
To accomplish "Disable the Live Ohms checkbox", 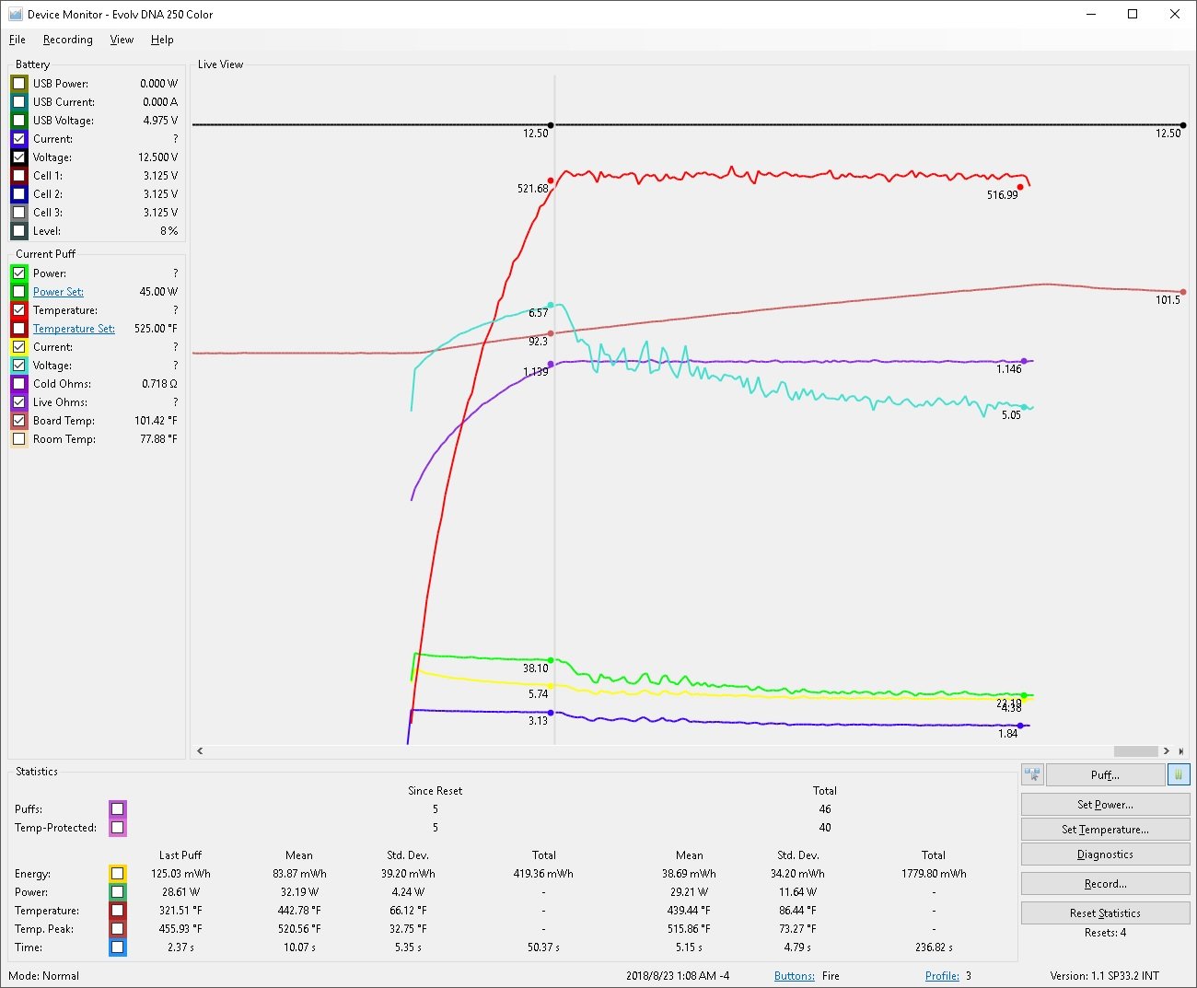I will click(x=19, y=402).
